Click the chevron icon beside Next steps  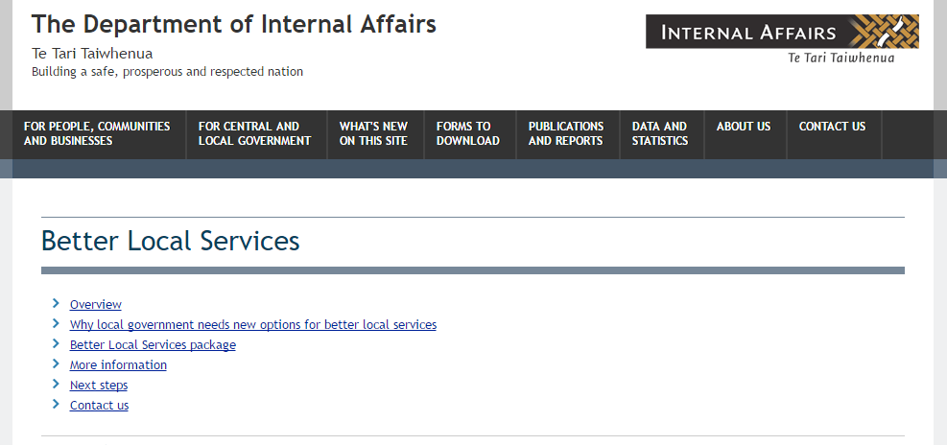pos(57,384)
